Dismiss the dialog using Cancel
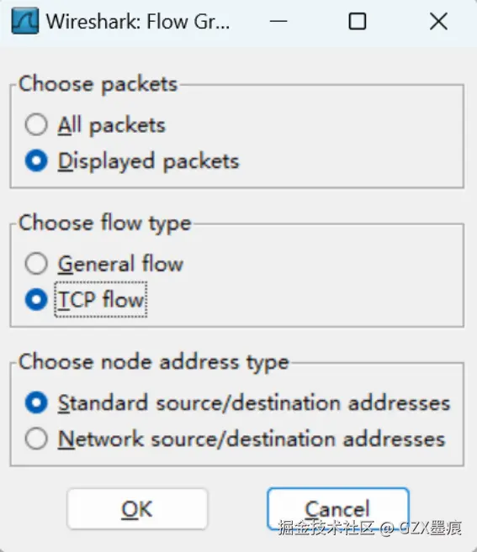 tap(337, 508)
